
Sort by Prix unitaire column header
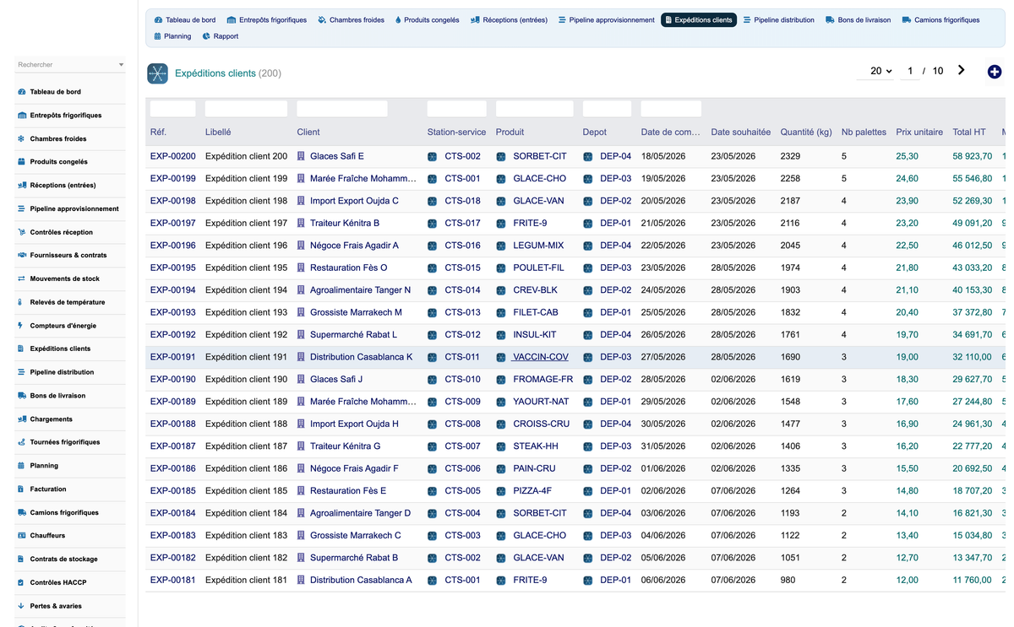[919, 132]
